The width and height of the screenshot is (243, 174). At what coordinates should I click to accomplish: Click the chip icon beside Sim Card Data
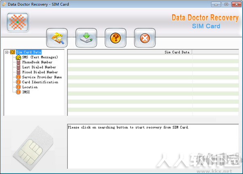(13, 52)
